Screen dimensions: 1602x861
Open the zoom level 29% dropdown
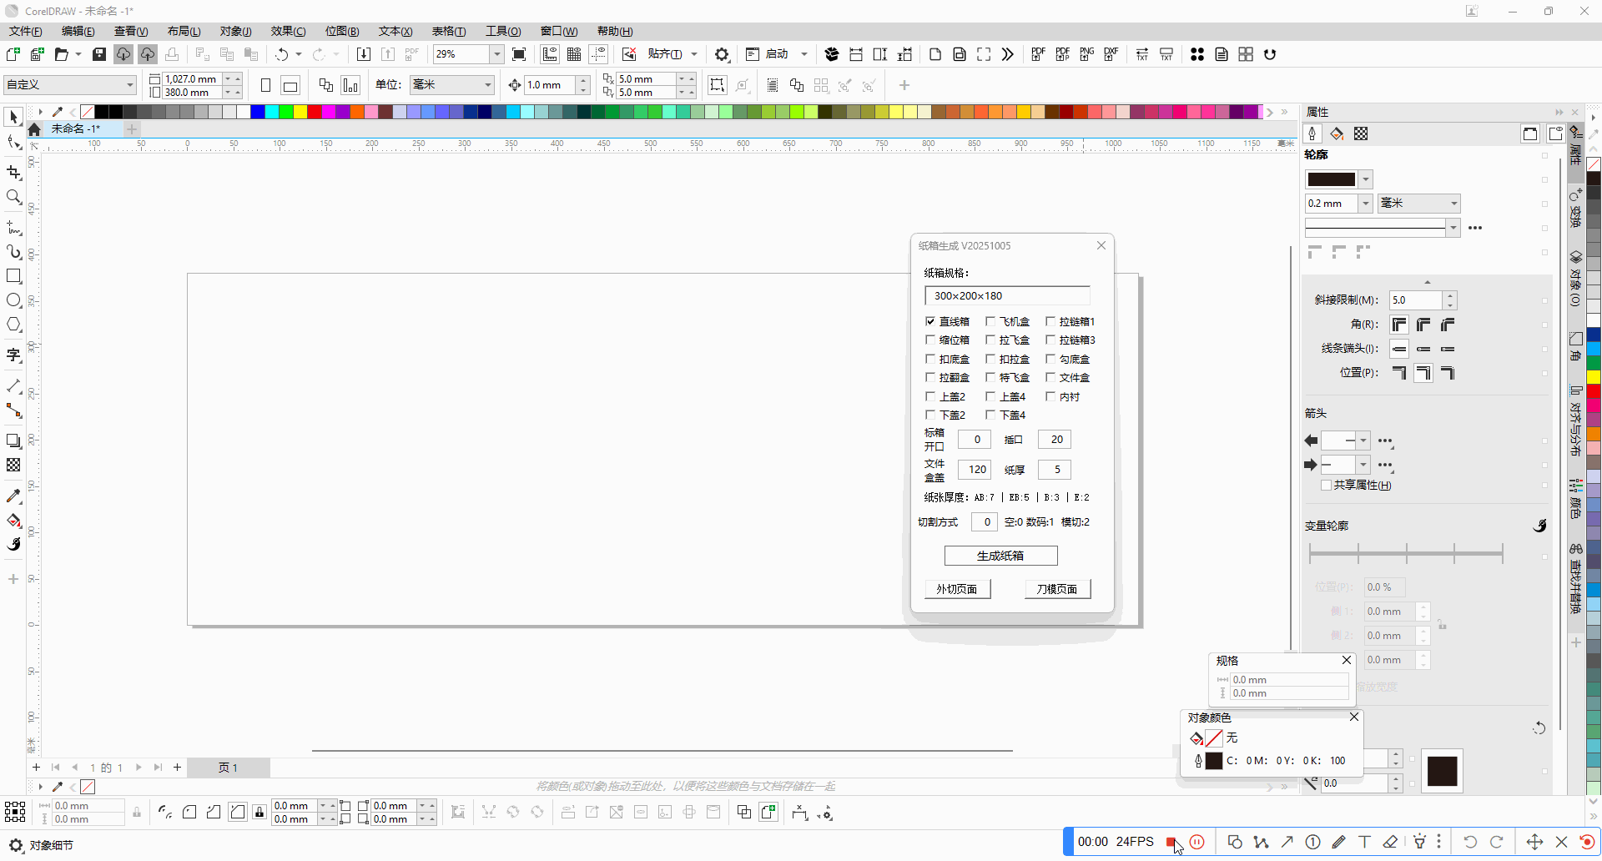(496, 54)
